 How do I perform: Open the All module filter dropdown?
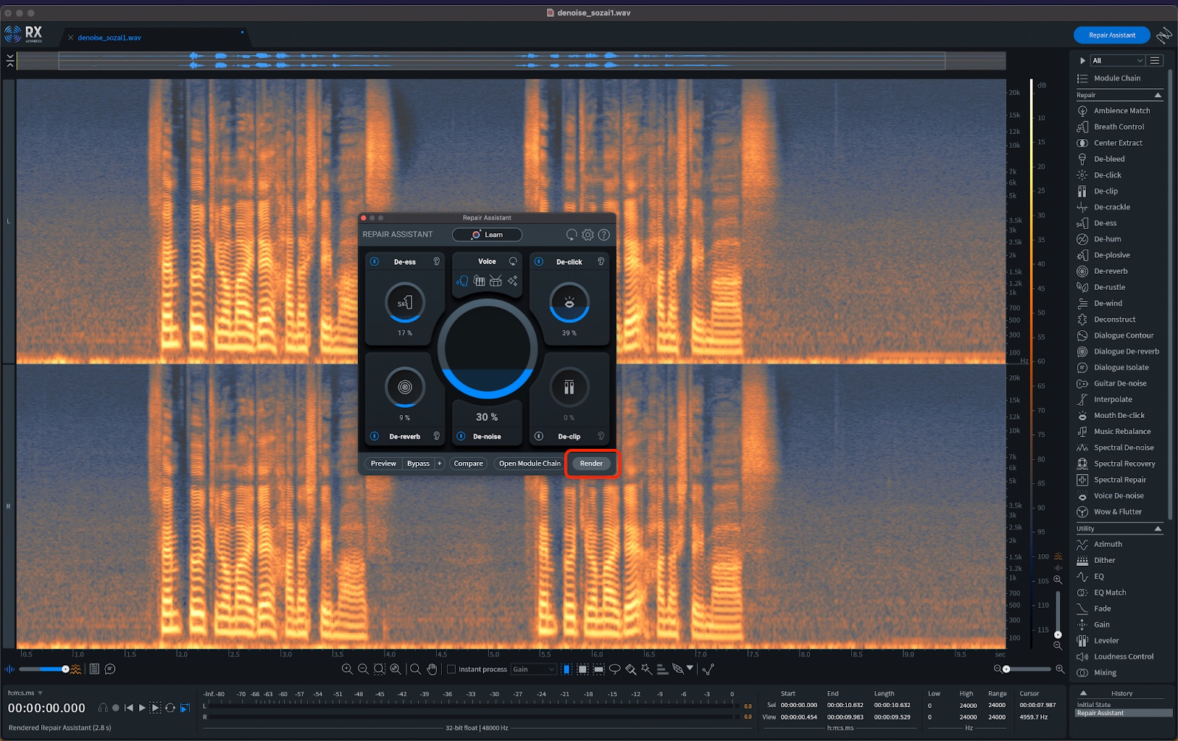tap(1117, 60)
